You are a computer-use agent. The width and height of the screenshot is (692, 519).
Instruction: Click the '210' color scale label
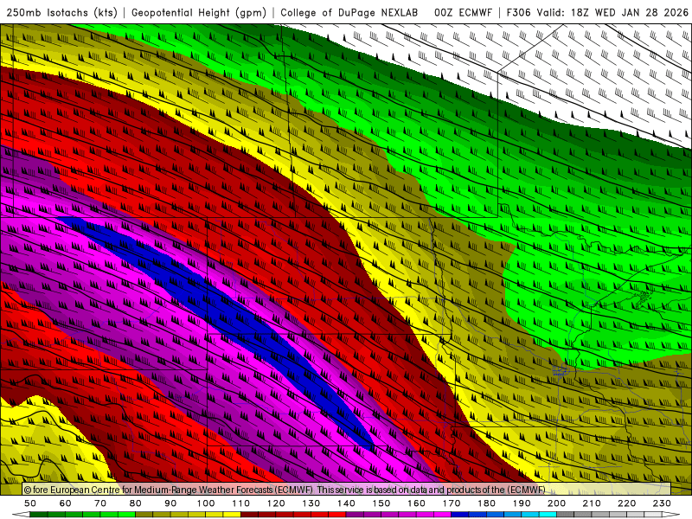[592, 503]
